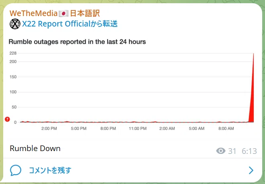The height and width of the screenshot is (184, 265).
Task: Click the 11:00 PM axis label
Action: pyautogui.click(x=138, y=129)
